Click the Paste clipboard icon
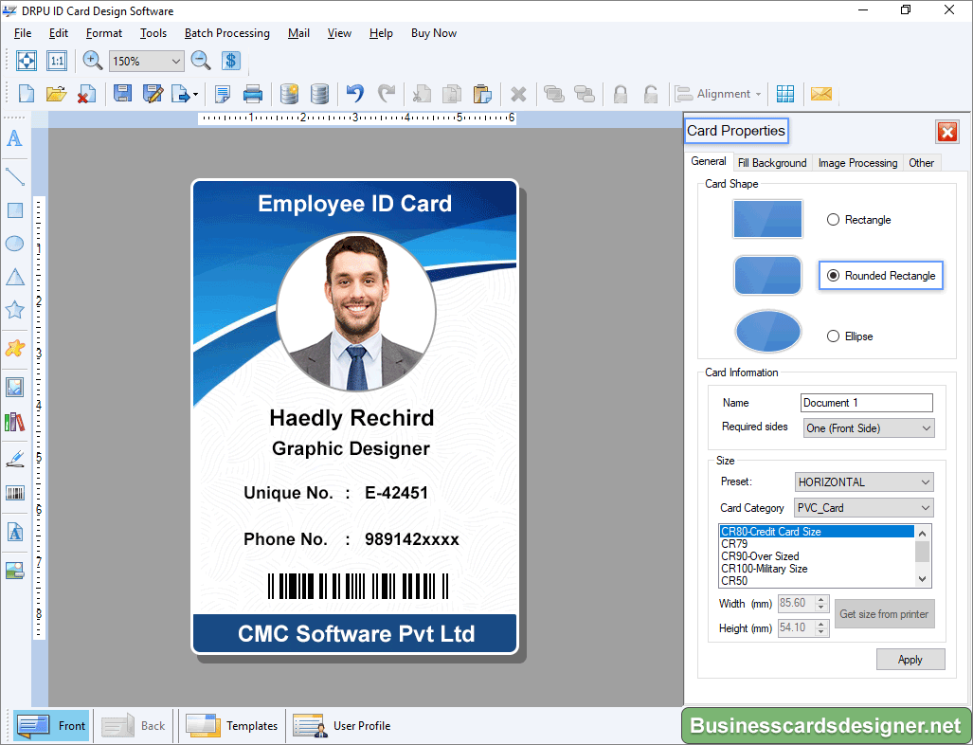973x745 pixels. pos(482,94)
